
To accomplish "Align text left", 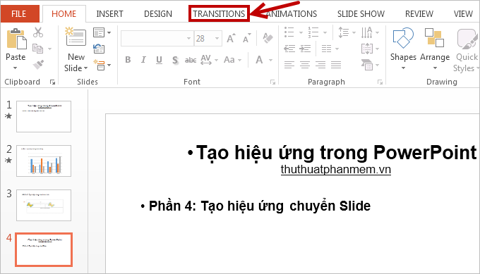I will [289, 65].
